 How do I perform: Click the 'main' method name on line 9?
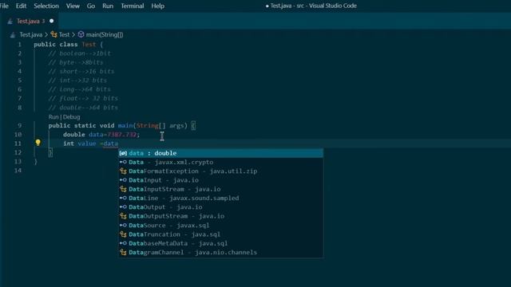point(125,126)
